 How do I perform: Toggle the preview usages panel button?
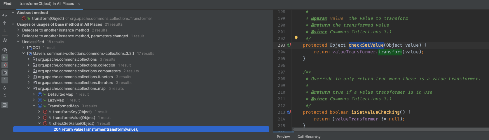[x=5, y=105]
